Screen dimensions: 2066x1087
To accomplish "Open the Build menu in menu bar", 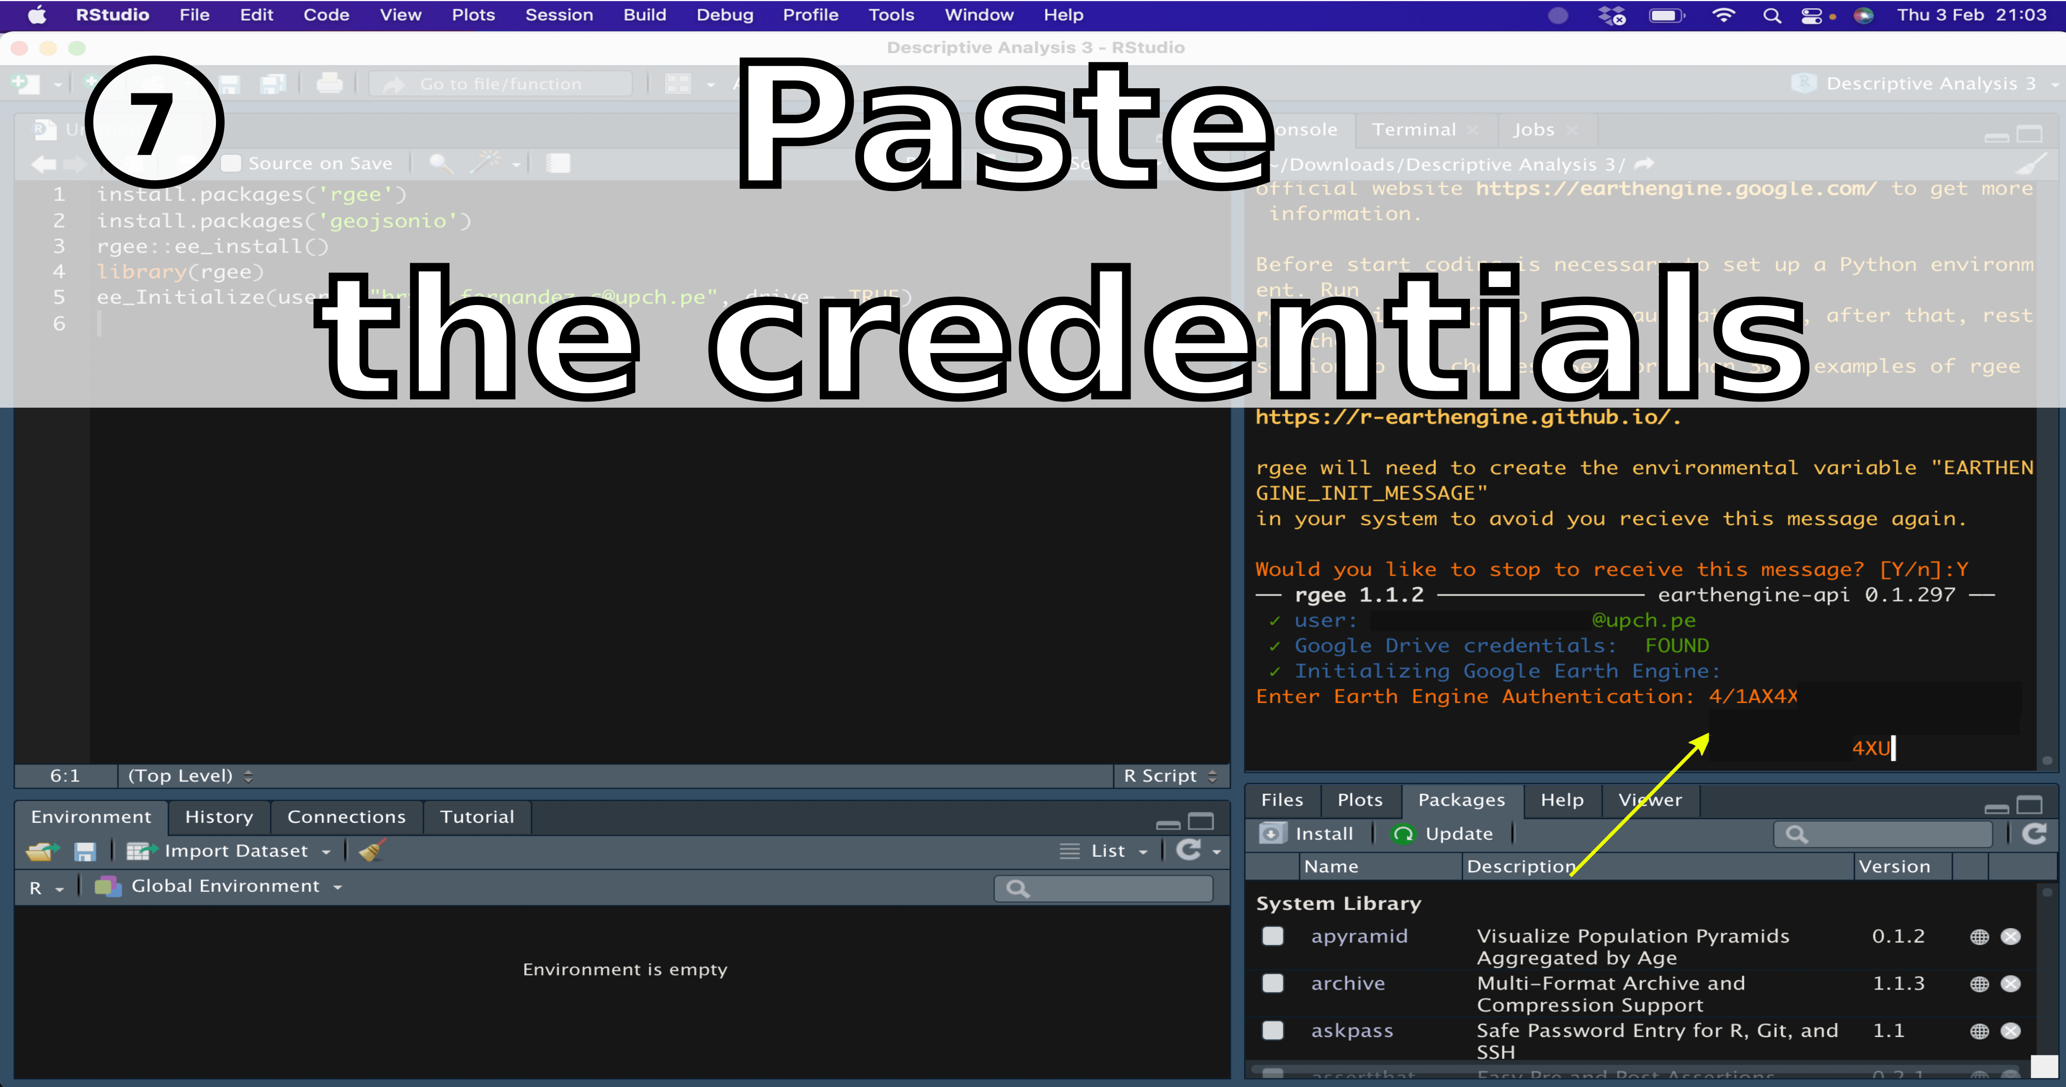I will coord(645,15).
